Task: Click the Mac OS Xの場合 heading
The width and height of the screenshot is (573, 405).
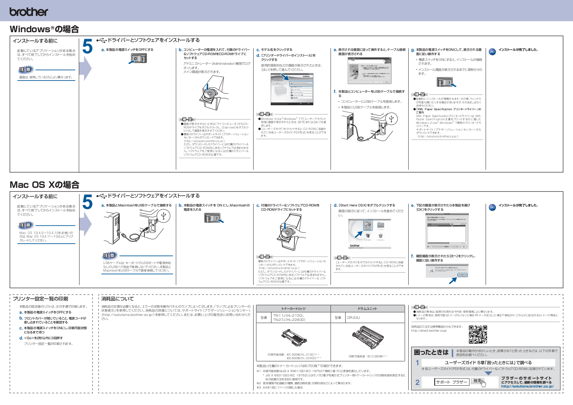Action: [x=44, y=185]
